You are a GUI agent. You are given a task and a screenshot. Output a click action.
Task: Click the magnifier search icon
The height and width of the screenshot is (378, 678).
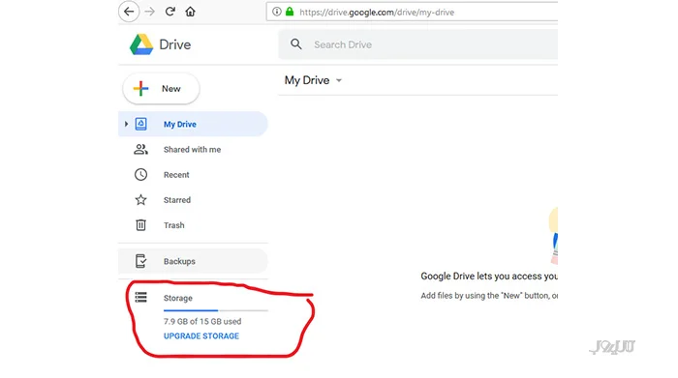pos(296,44)
